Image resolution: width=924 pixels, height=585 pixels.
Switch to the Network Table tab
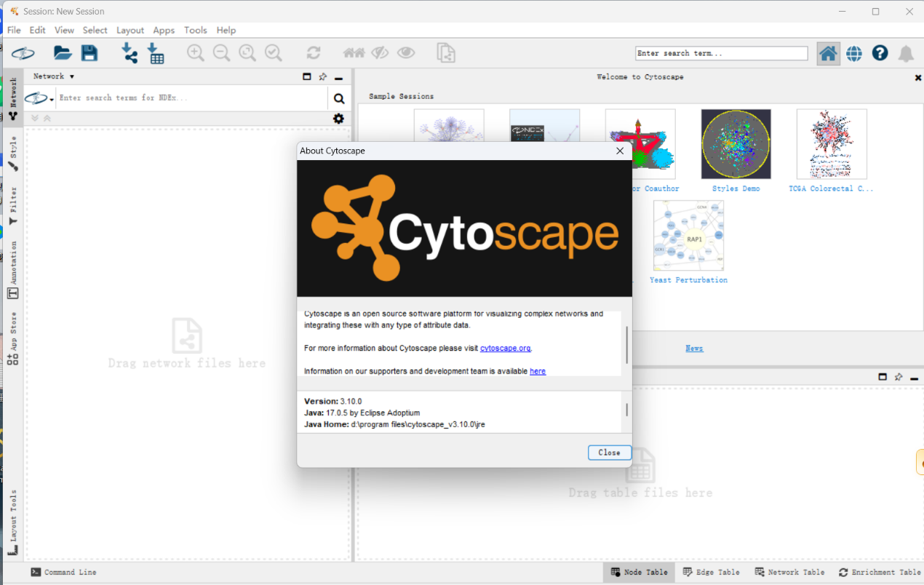(x=789, y=573)
